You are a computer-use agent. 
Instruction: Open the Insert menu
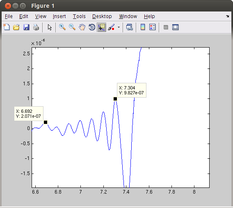pos(59,16)
